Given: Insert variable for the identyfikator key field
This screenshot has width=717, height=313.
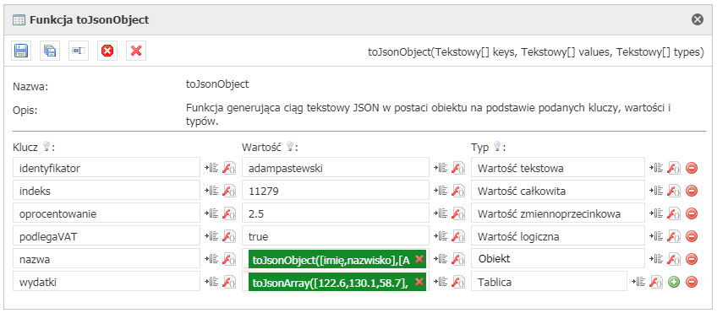Looking at the screenshot, I should tap(211, 169).
